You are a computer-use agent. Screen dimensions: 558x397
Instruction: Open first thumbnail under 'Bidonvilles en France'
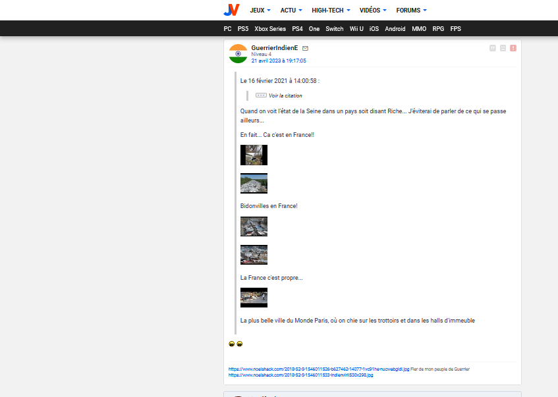(254, 226)
